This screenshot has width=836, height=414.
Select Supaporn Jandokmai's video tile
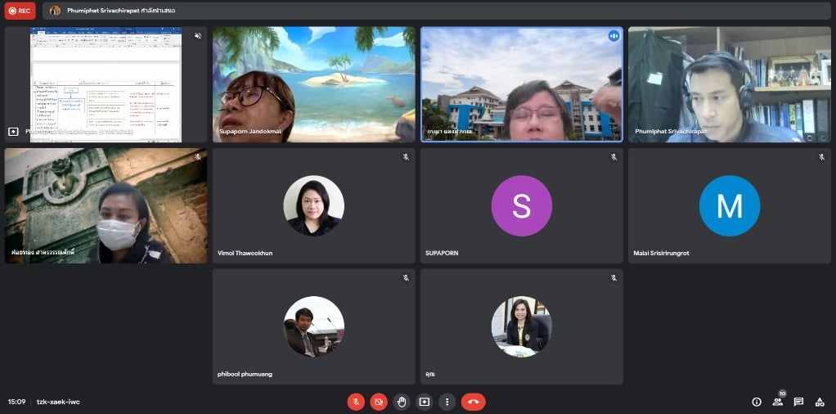(x=313, y=84)
